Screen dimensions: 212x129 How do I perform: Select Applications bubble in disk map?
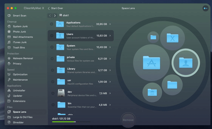pyautogui.click(x=152, y=63)
